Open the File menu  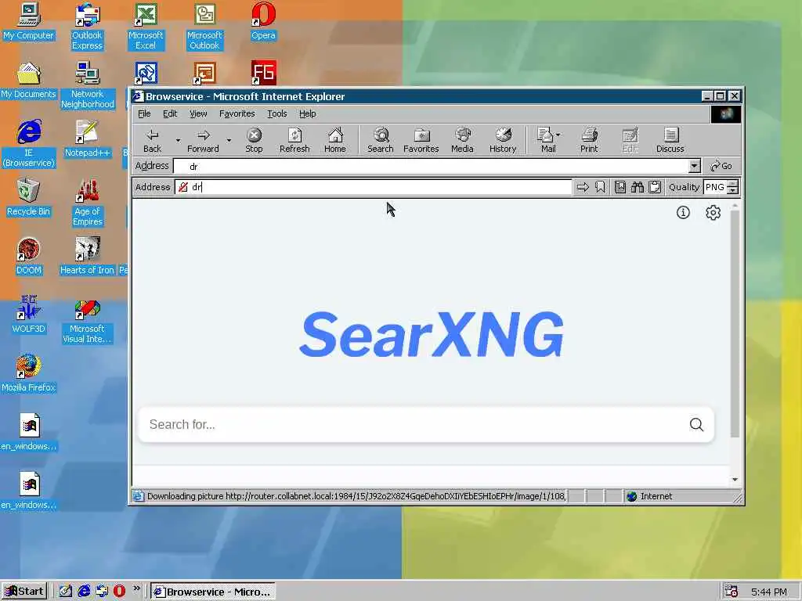[x=144, y=113]
